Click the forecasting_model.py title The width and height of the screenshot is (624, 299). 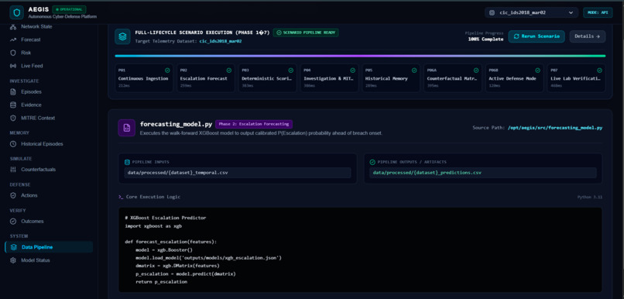tap(176, 124)
